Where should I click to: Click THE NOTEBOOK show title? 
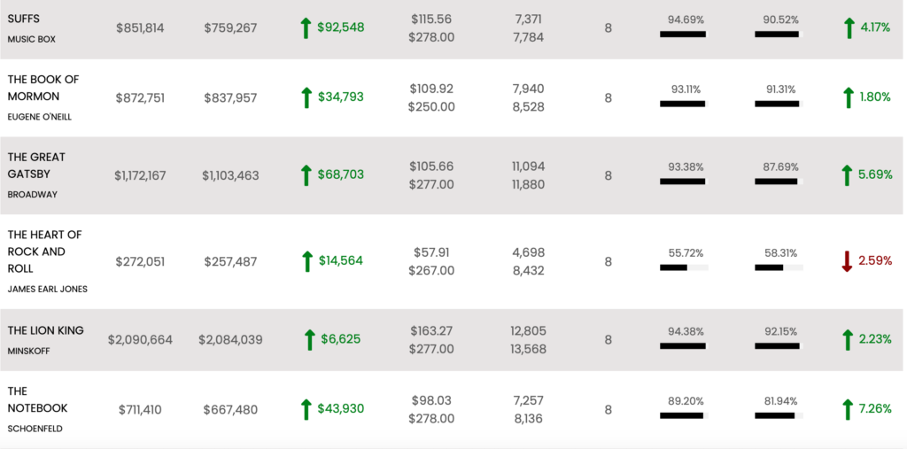(x=37, y=399)
